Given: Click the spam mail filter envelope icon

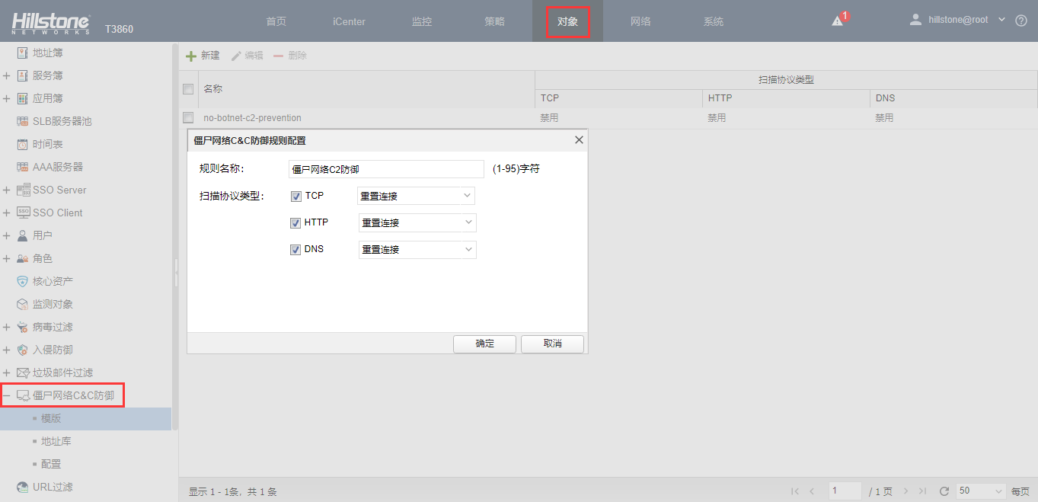Looking at the screenshot, I should tap(23, 373).
